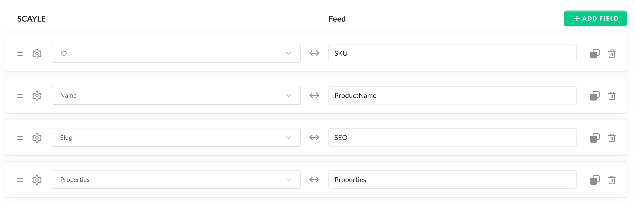635x210 pixels.
Task: Click the SKU feed input field
Action: 452,53
